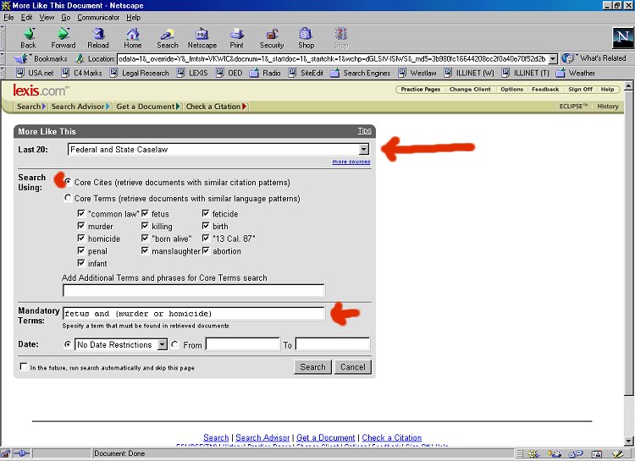635x461 pixels.
Task: Open the Location URL history dropdown
Action: click(553, 59)
